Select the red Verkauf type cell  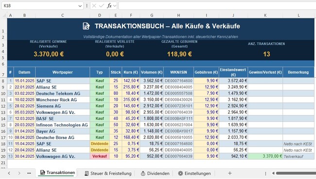tap(100, 156)
